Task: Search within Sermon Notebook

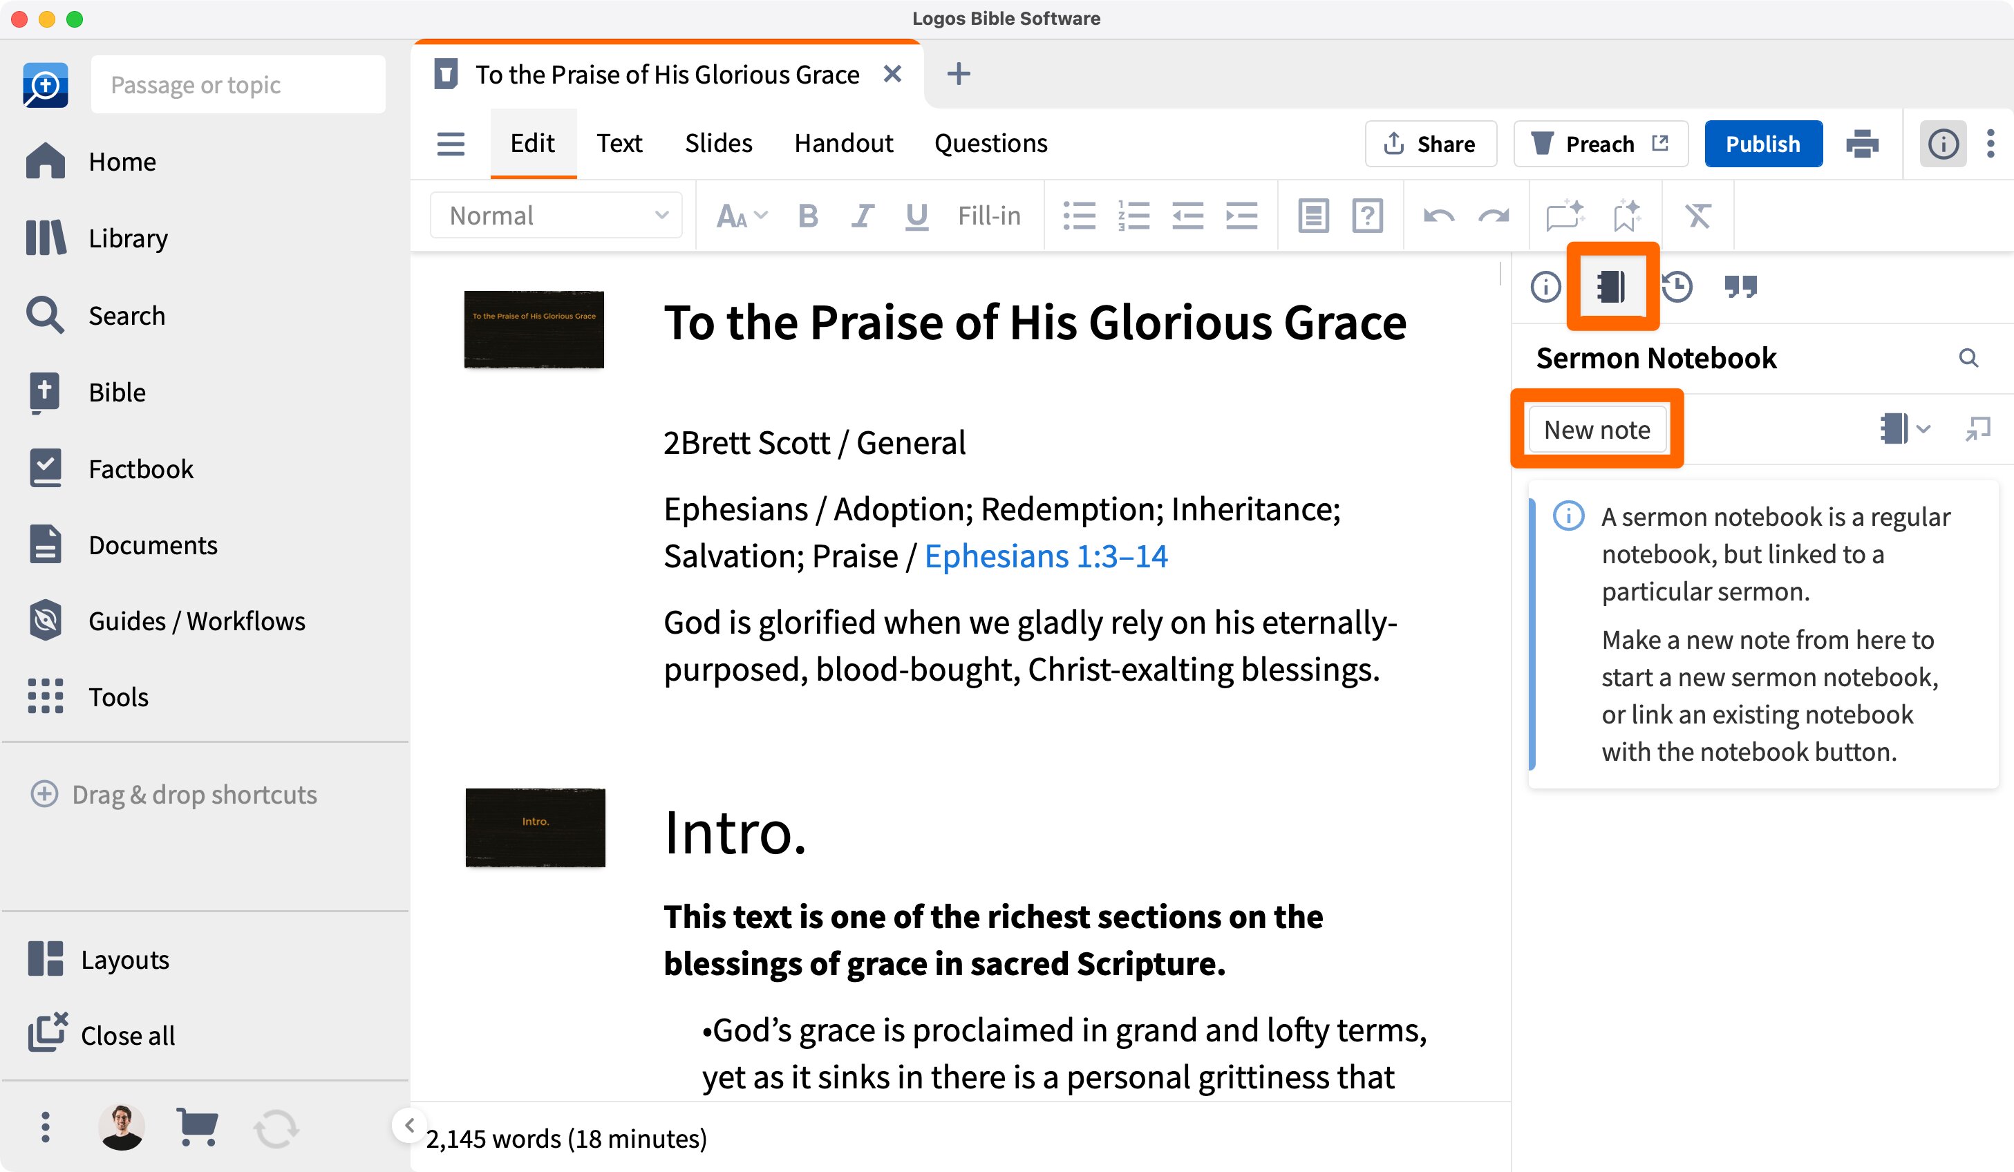Action: [x=1968, y=358]
